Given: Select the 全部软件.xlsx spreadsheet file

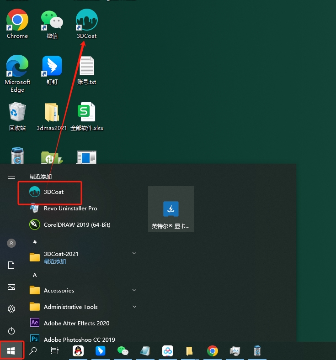Looking at the screenshot, I should click(87, 116).
